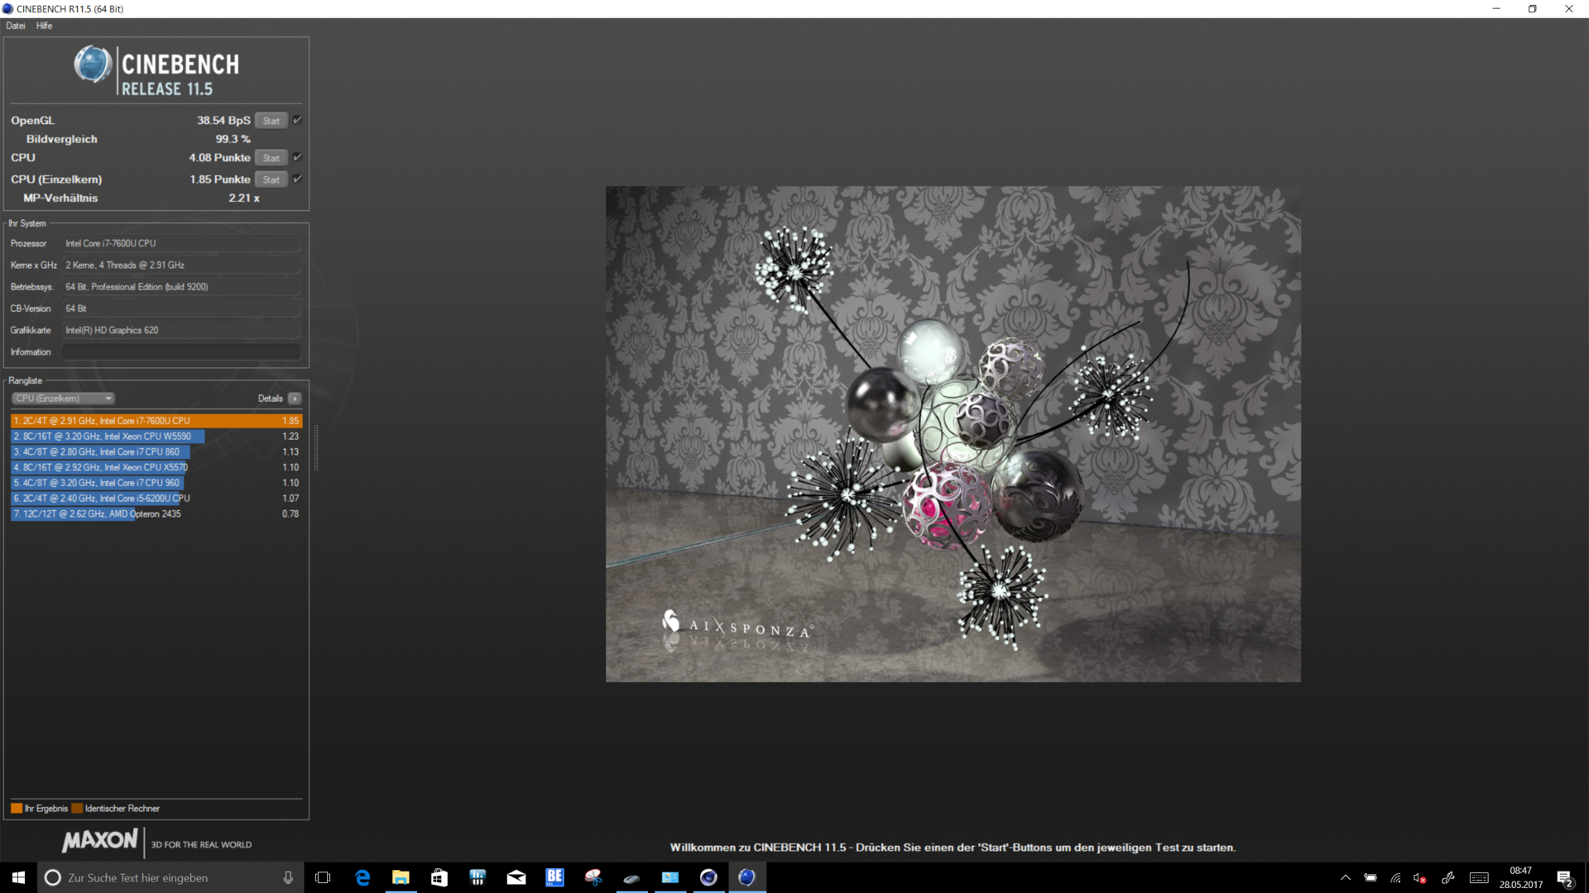Open the Action Center notifications icon
1589x893 pixels.
click(1564, 878)
